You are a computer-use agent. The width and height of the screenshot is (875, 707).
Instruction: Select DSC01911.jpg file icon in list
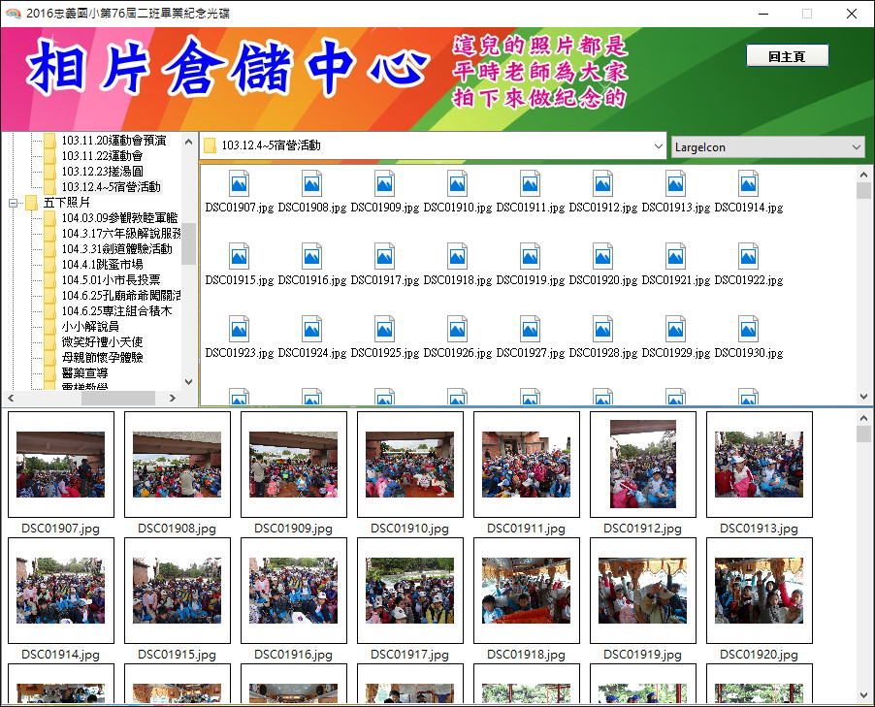[530, 184]
